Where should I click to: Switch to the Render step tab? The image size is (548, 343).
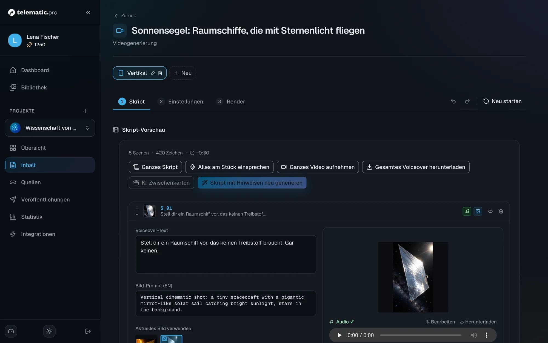point(230,102)
